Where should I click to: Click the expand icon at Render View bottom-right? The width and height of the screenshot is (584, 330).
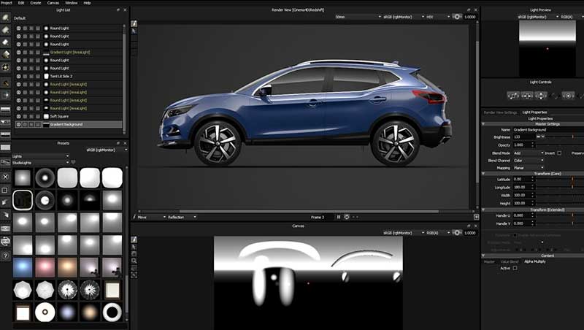[x=477, y=217]
